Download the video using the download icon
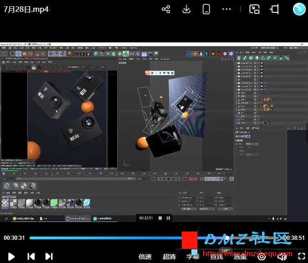Image resolution: width=308 pixels, height=263 pixels. 186,9
